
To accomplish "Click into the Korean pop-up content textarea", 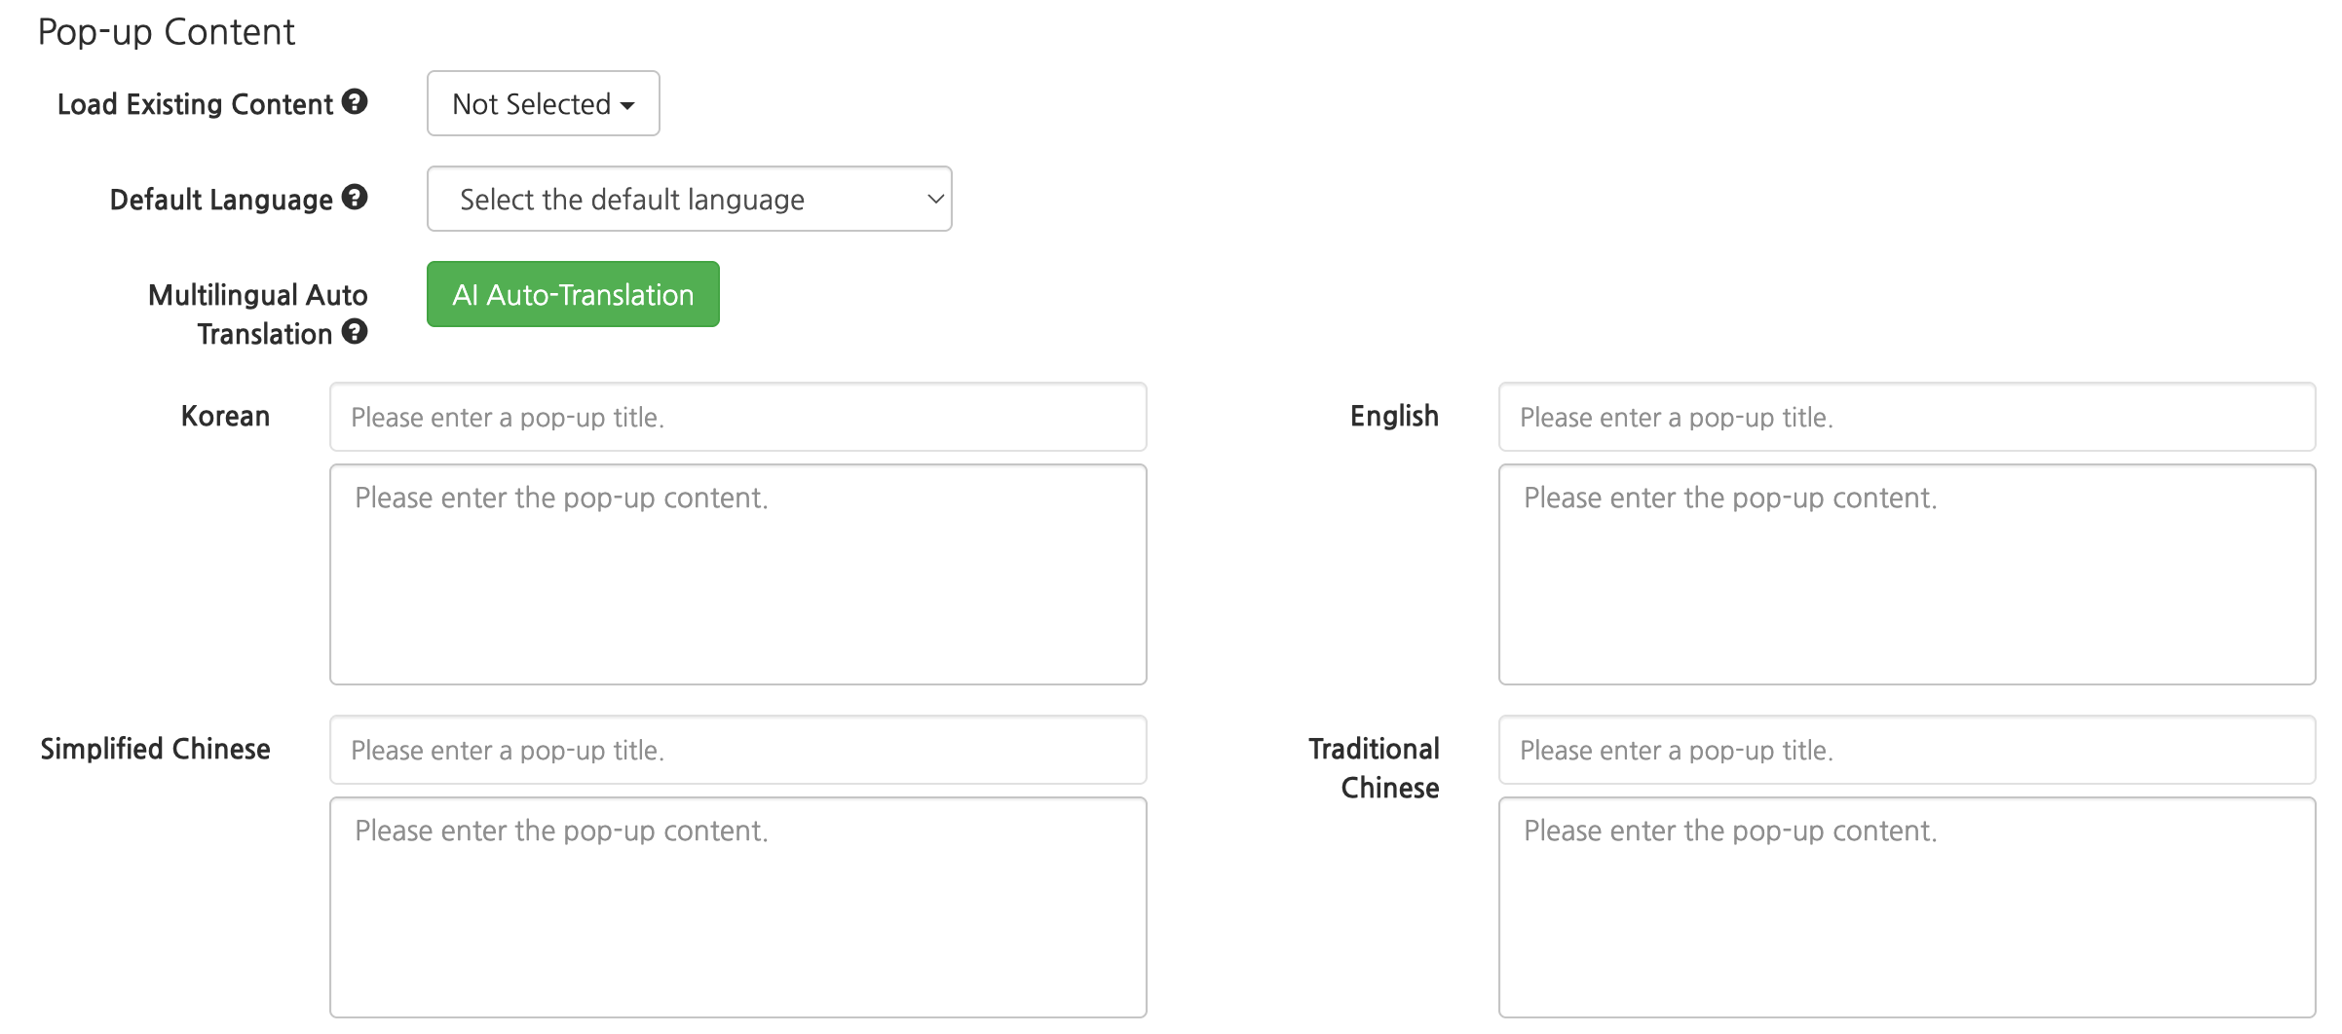I will click(x=737, y=574).
